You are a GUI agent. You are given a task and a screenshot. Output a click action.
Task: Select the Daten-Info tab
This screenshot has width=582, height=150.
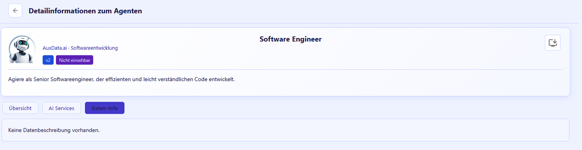(x=105, y=108)
